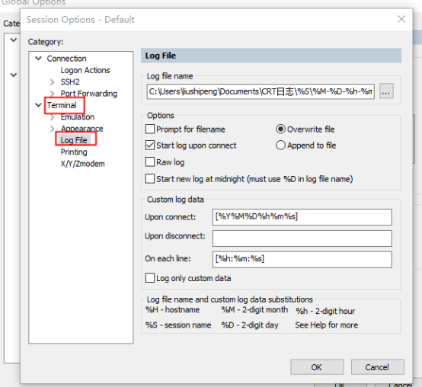Click the Upon disconnect text field
The height and width of the screenshot is (387, 422).
coord(302,238)
